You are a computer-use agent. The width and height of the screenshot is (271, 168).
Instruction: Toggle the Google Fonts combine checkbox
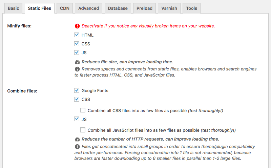point(77,90)
